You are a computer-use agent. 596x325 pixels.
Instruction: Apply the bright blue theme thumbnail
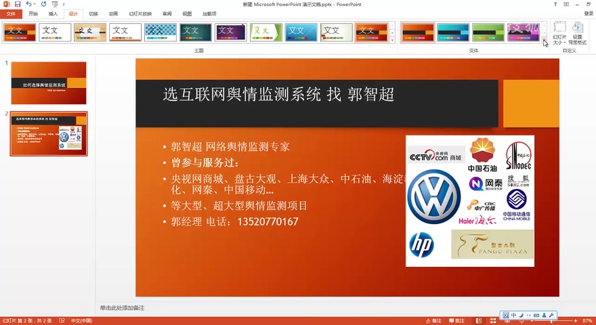point(301,32)
